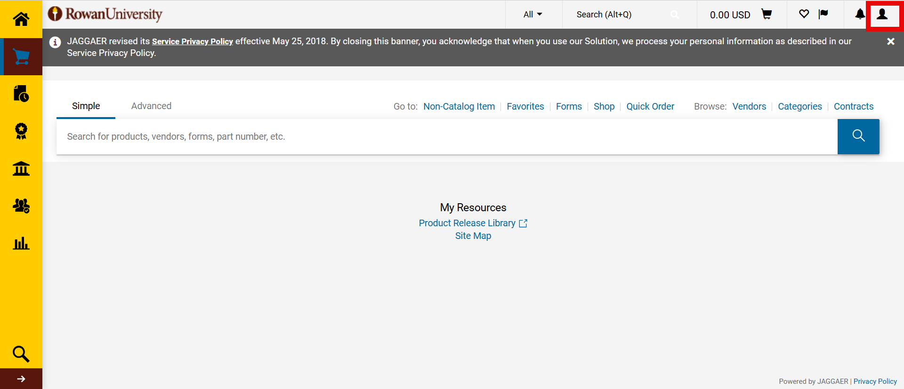Image resolution: width=904 pixels, height=389 pixels.
Task: Switch to the Advanced search tab
Action: 151,106
